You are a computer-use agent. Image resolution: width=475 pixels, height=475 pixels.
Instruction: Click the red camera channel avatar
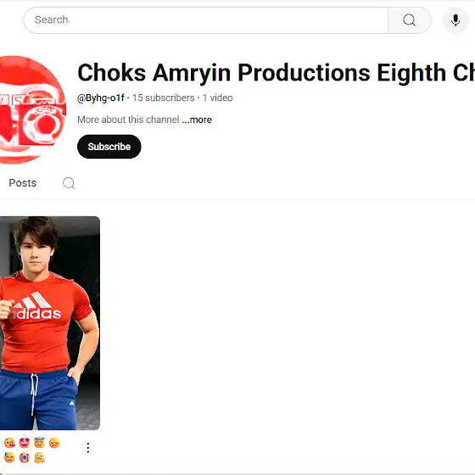(x=32, y=109)
